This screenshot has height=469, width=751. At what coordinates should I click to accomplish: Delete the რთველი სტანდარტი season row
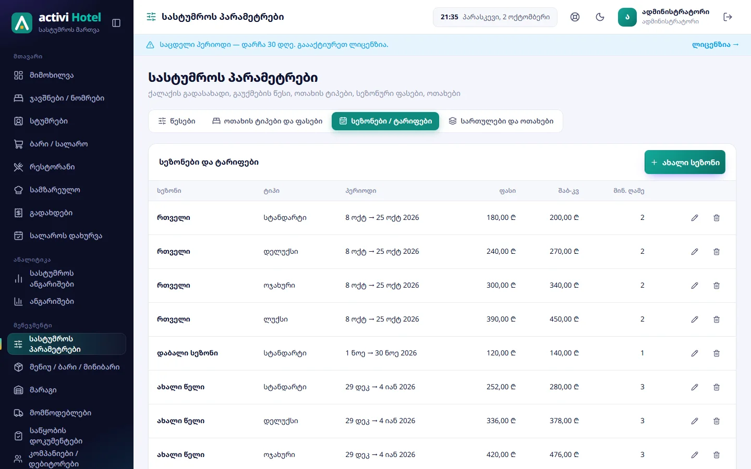click(x=717, y=218)
